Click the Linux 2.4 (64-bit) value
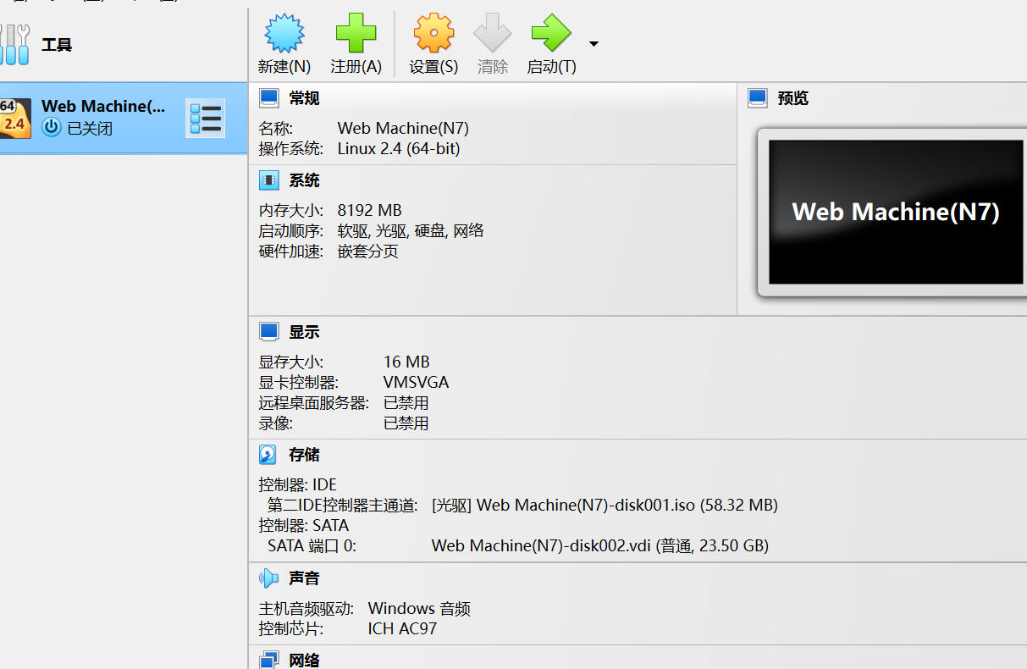Viewport: 1027px width, 669px height. coord(399,149)
